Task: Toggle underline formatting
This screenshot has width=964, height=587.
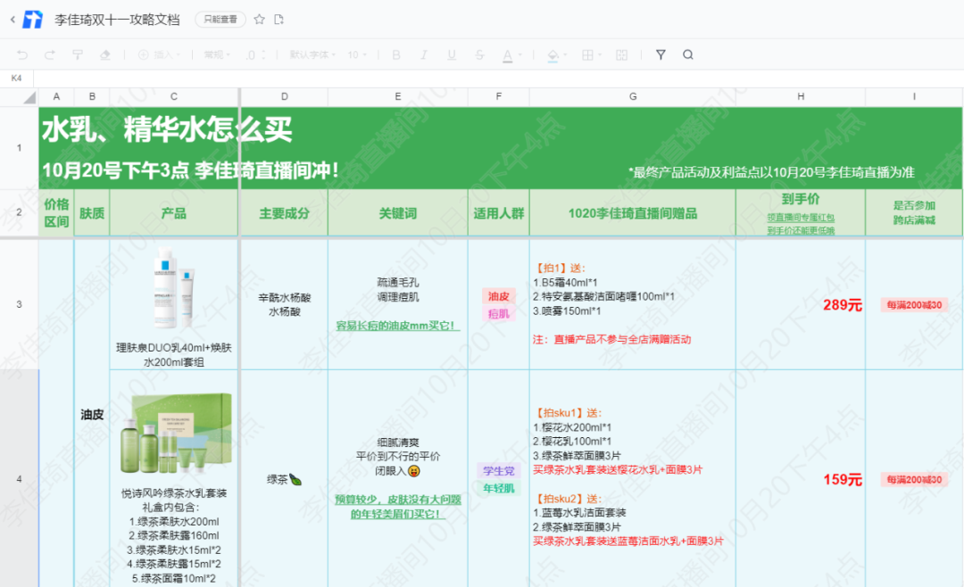Action: tap(452, 55)
